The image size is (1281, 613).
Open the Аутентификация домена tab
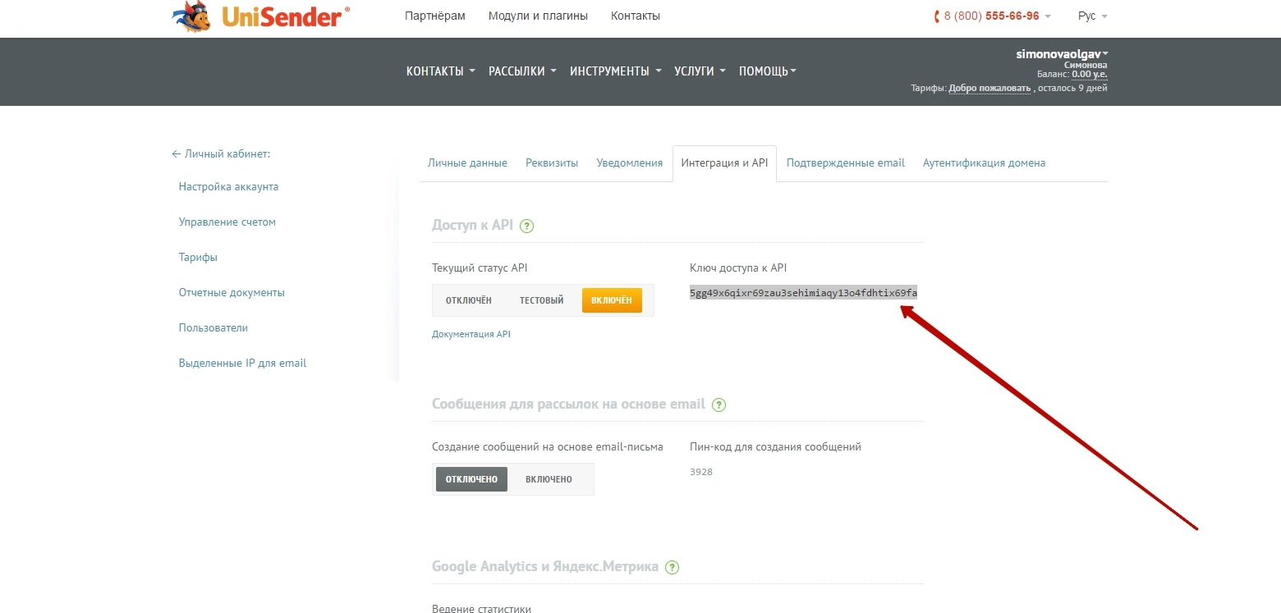pyautogui.click(x=984, y=162)
